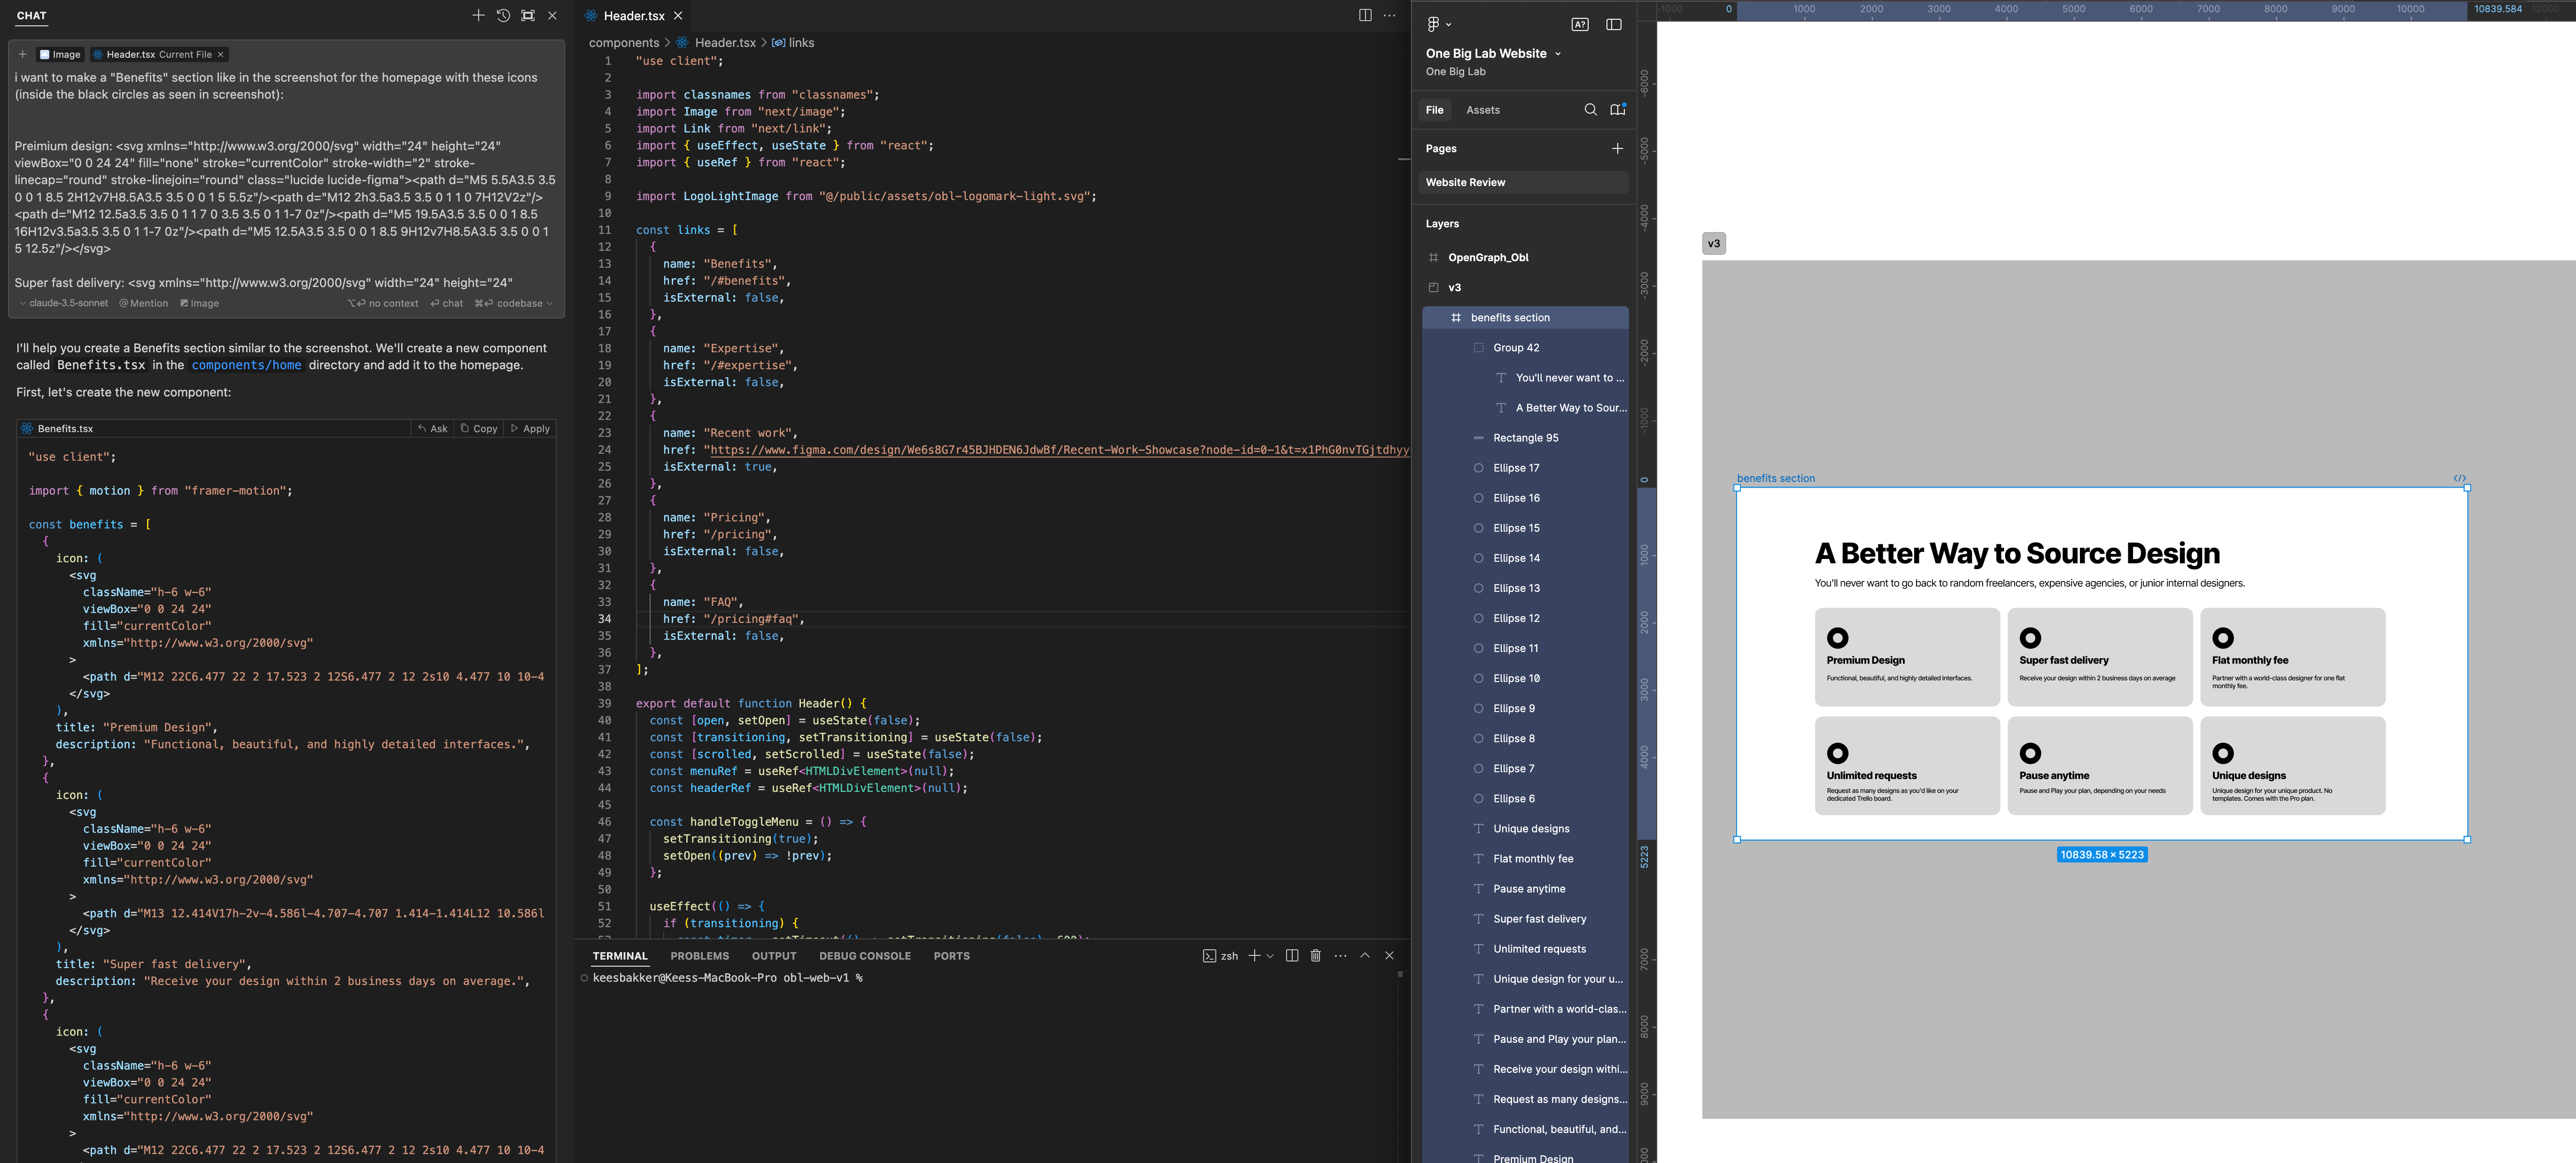
Task: Kill terminal with trash icon
Action: [1316, 956]
